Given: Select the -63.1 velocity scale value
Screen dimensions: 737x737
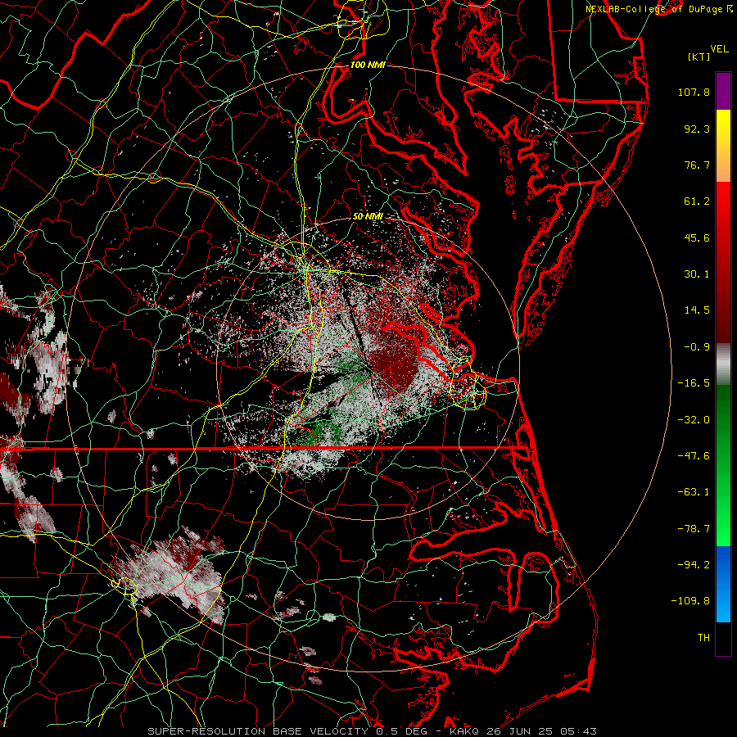Looking at the screenshot, I should click(x=694, y=492).
